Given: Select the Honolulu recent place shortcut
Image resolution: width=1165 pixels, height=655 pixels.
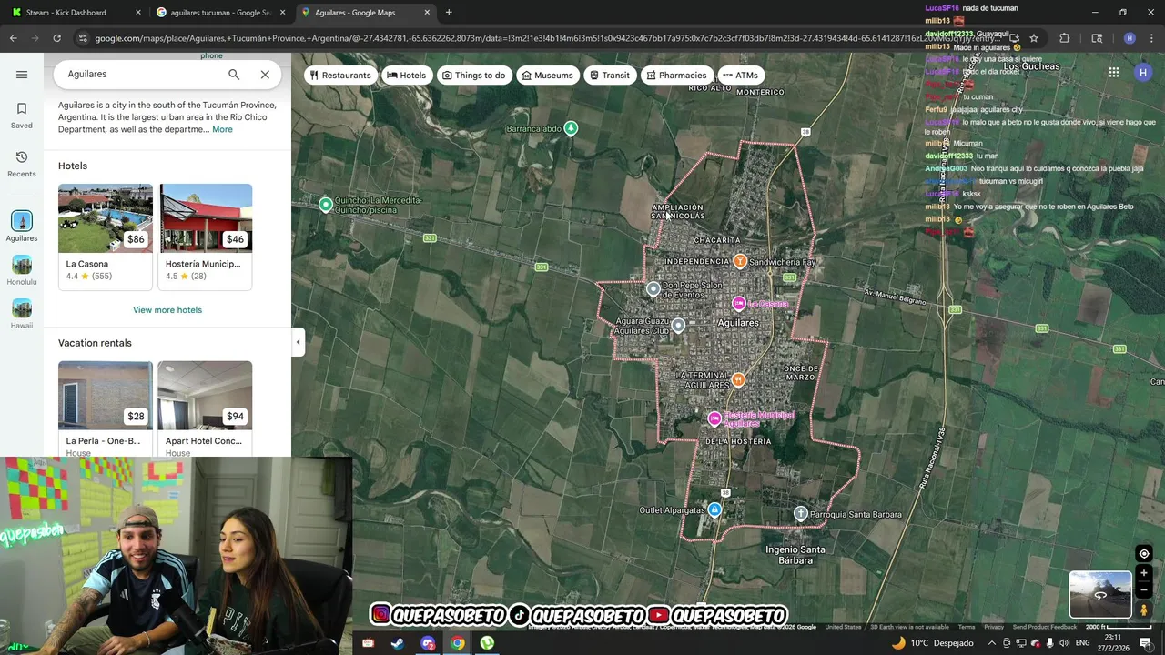Looking at the screenshot, I should [x=22, y=270].
